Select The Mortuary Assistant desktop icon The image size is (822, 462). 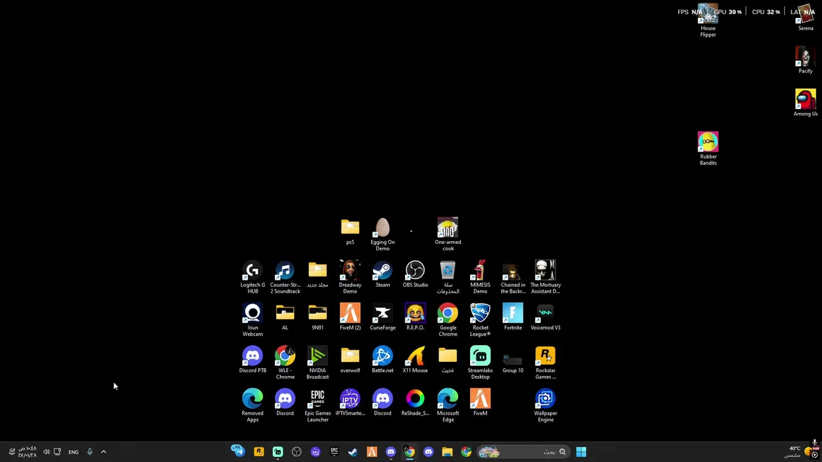[x=545, y=278]
